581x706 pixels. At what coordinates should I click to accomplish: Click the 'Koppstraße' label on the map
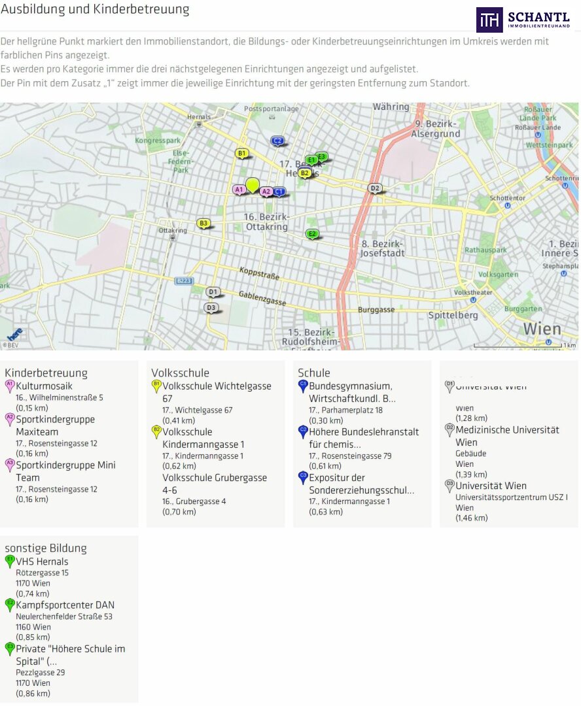coord(259,273)
